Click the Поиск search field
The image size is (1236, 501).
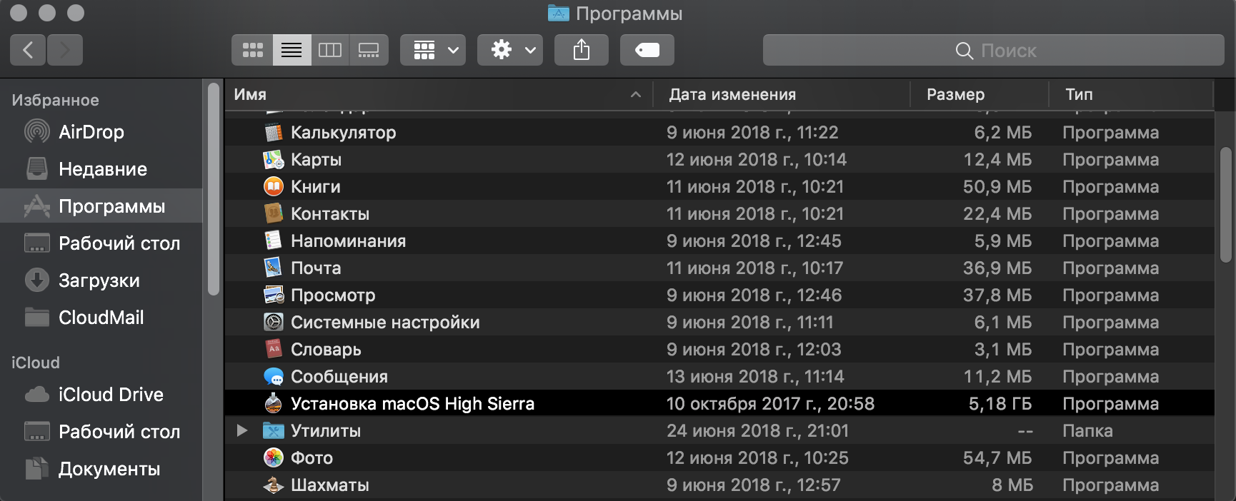tap(994, 50)
